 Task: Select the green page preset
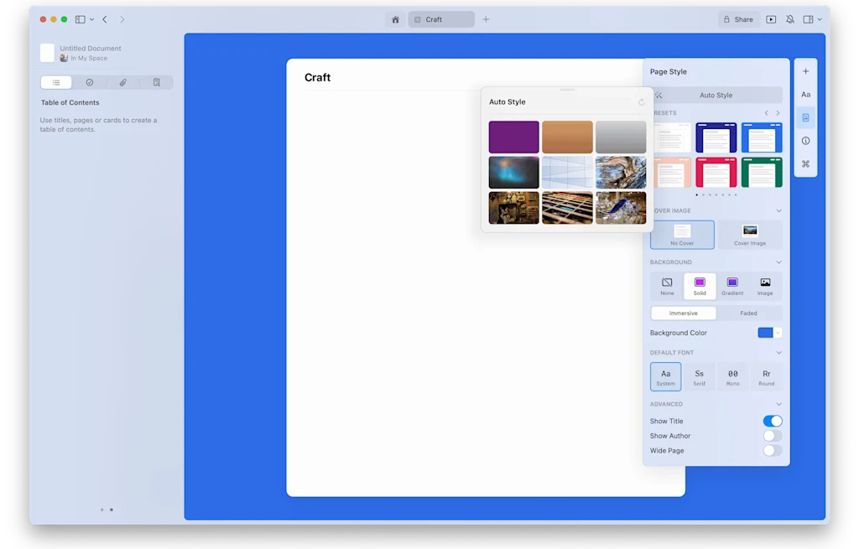coord(762,173)
